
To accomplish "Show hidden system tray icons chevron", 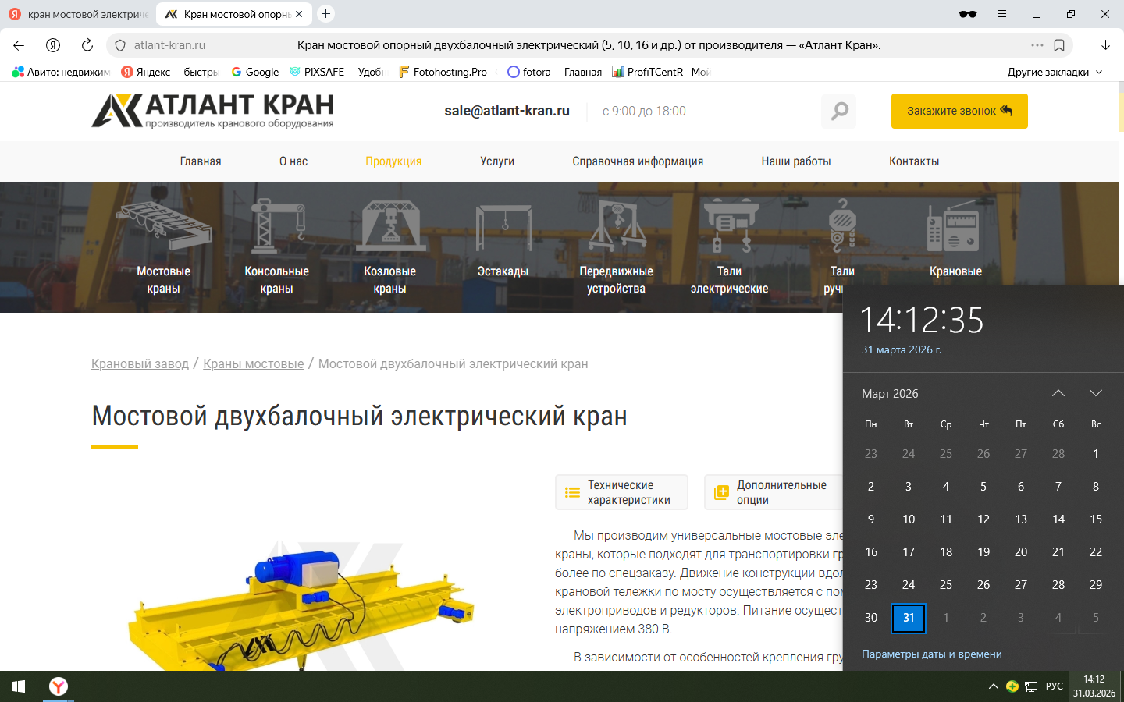I will (x=993, y=686).
